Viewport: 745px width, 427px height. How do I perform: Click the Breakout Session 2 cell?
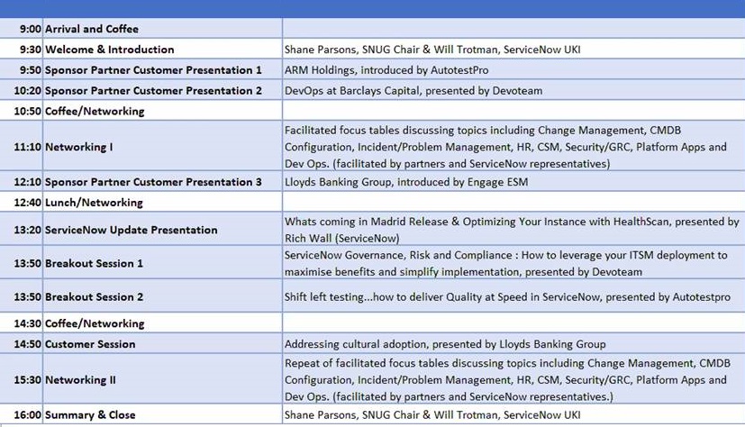(162, 295)
